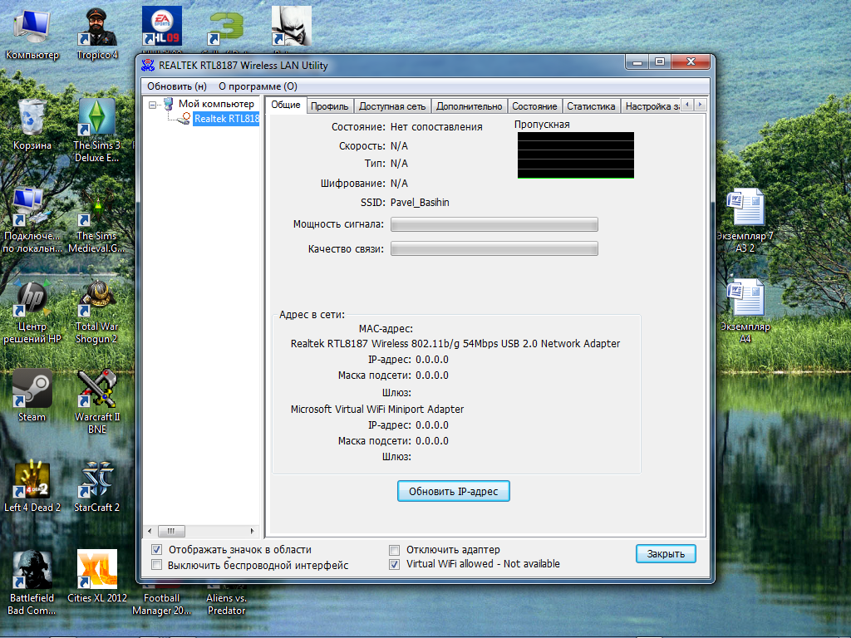The width and height of the screenshot is (851, 638).
Task: Switch to the Настройка tab
Action: (x=652, y=106)
